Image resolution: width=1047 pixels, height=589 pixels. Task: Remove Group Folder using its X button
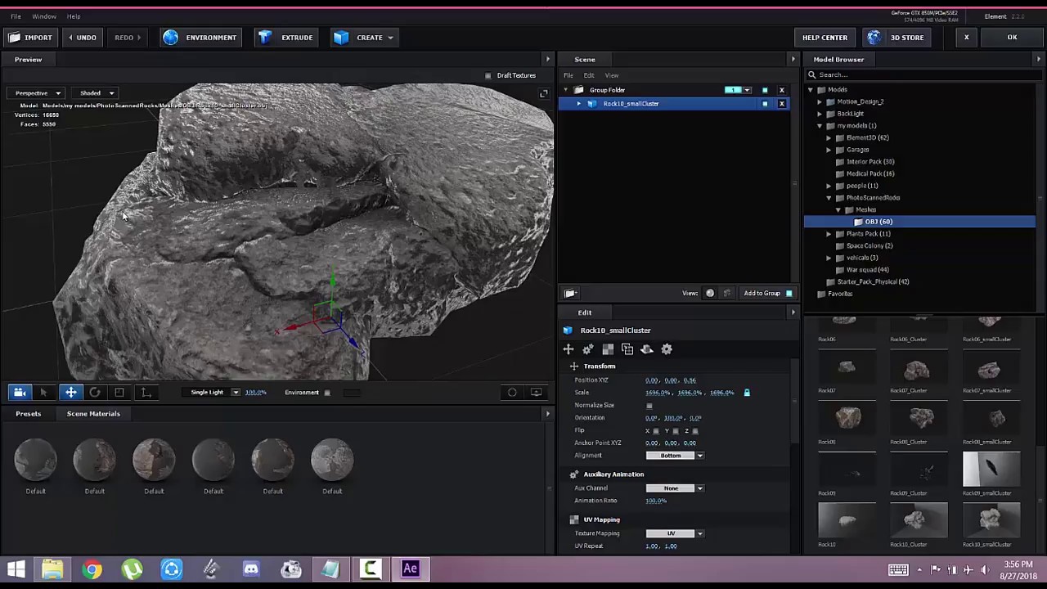[782, 90]
